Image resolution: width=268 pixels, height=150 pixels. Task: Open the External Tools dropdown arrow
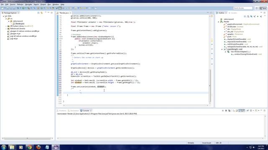click(31, 8)
